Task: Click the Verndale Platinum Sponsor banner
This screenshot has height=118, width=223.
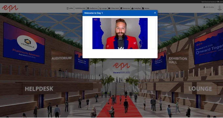Action: coord(24,43)
